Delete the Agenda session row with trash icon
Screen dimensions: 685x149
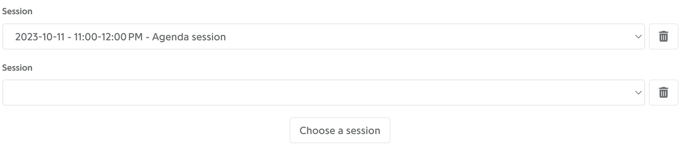(663, 36)
